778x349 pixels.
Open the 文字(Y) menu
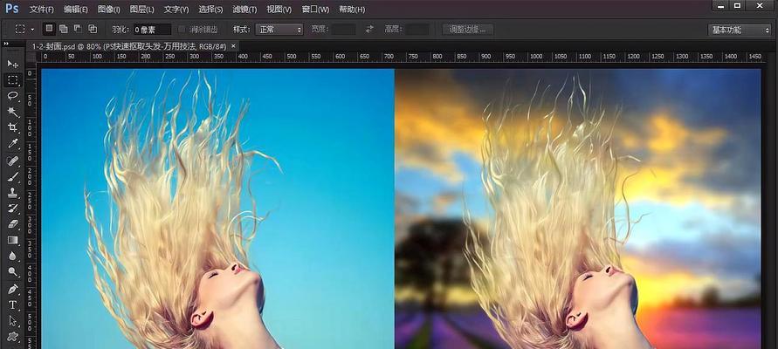(176, 10)
